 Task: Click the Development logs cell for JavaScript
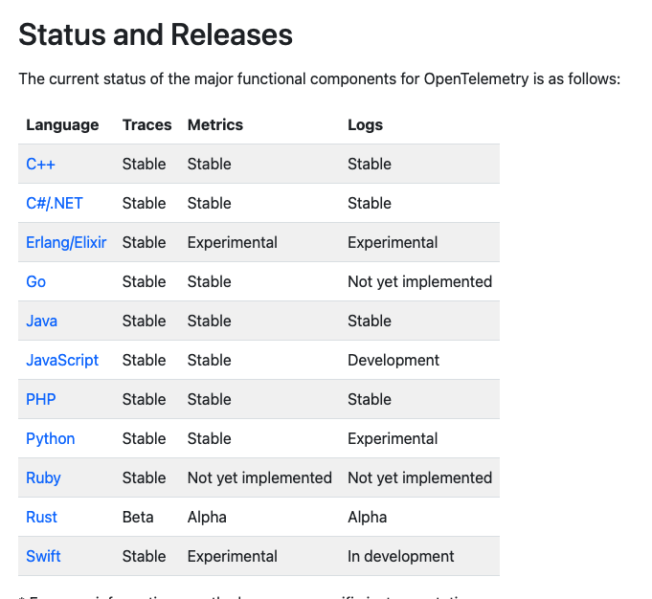pos(393,360)
